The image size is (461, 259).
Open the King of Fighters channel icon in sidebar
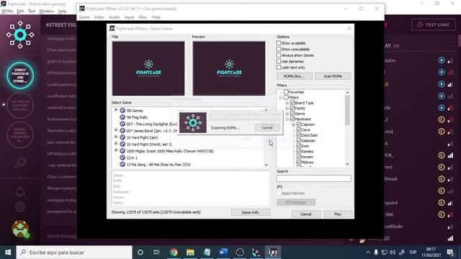(x=20, y=105)
